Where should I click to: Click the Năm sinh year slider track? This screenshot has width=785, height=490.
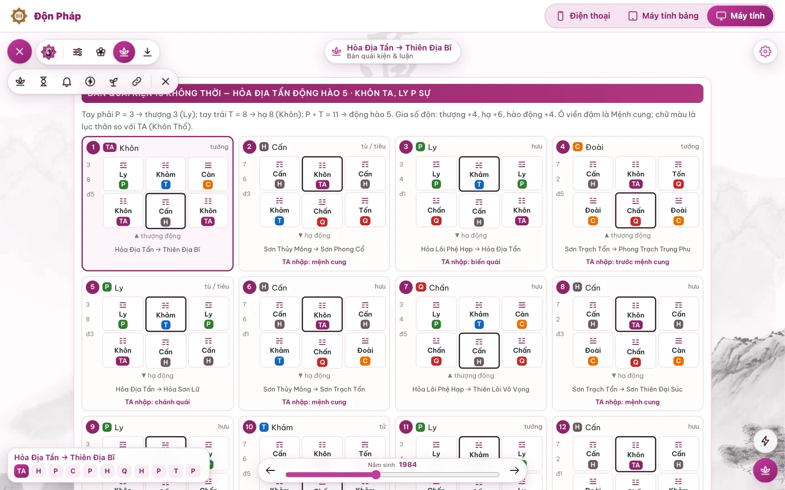[392, 474]
